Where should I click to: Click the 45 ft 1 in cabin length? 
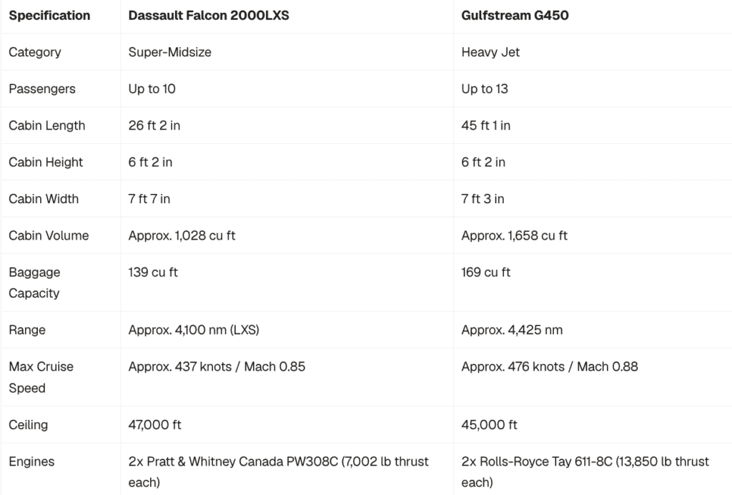[x=486, y=125]
